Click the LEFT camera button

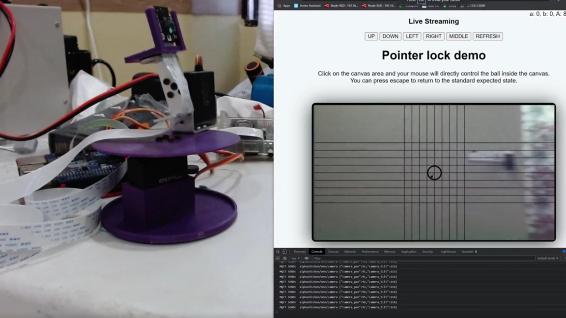pyautogui.click(x=412, y=36)
